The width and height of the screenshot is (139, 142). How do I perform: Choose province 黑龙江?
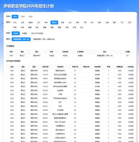(54, 22)
